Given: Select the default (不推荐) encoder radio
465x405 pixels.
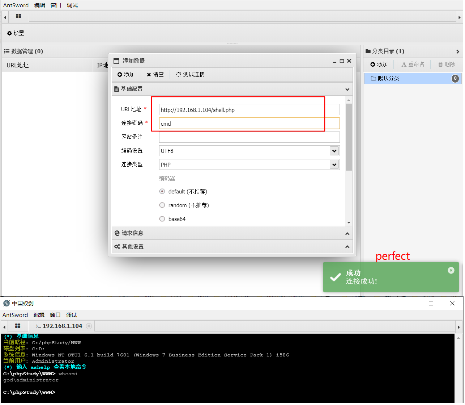Looking at the screenshot, I should click(162, 191).
